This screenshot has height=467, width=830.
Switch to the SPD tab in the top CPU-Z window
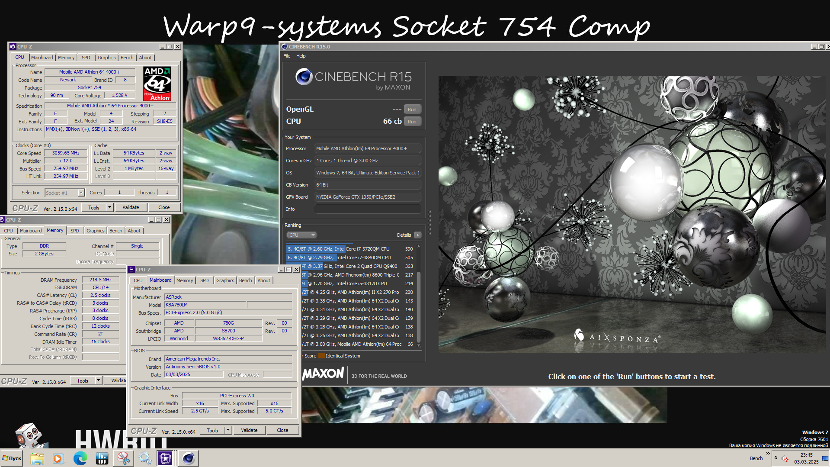tap(86, 58)
